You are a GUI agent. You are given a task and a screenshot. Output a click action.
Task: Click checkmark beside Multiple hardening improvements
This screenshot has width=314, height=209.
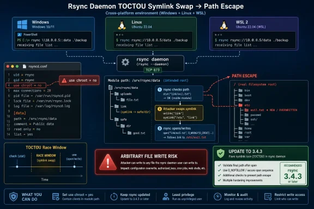pyautogui.click(x=219, y=180)
